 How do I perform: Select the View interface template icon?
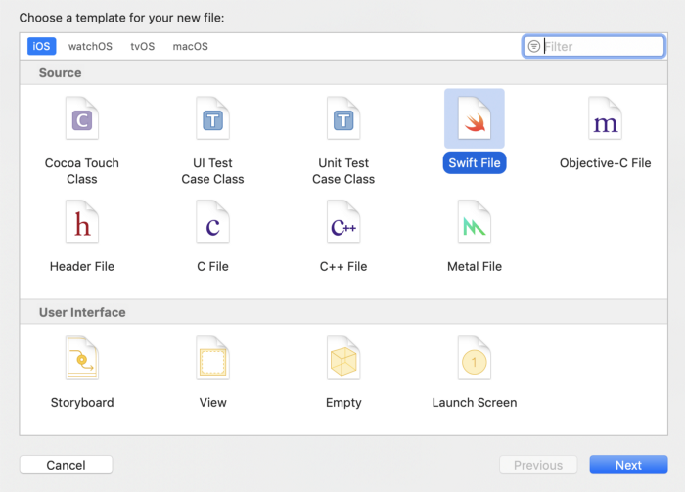[212, 361]
